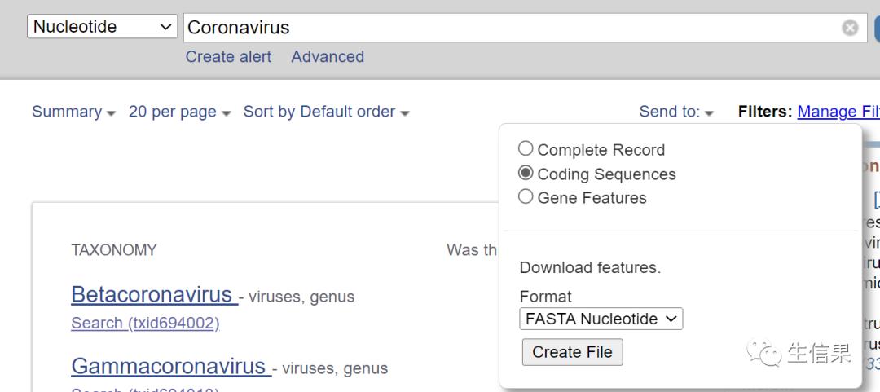Screen dimensions: 880x392
Task: Open the Send to menu
Action: 675,112
